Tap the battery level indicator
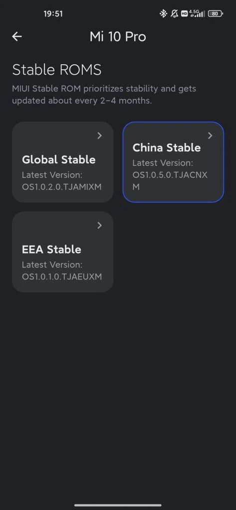This screenshot has width=236, height=510. click(x=216, y=13)
